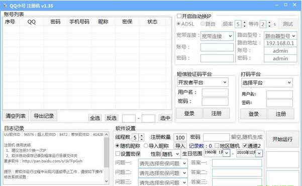Start registration with 开始运行 button
The height and width of the screenshot is (186, 302).
[x=282, y=139]
